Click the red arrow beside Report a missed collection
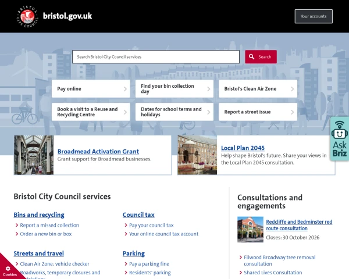This screenshot has width=349, height=279. pyautogui.click(x=17, y=225)
